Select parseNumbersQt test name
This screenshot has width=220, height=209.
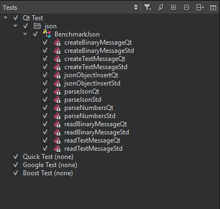pos(89,108)
